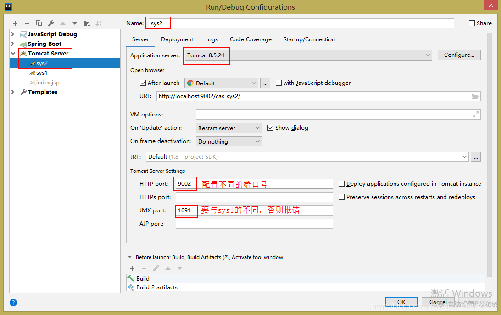501x315 pixels.
Task: Move configuration up in the list
Action: pyautogui.click(x=63, y=23)
